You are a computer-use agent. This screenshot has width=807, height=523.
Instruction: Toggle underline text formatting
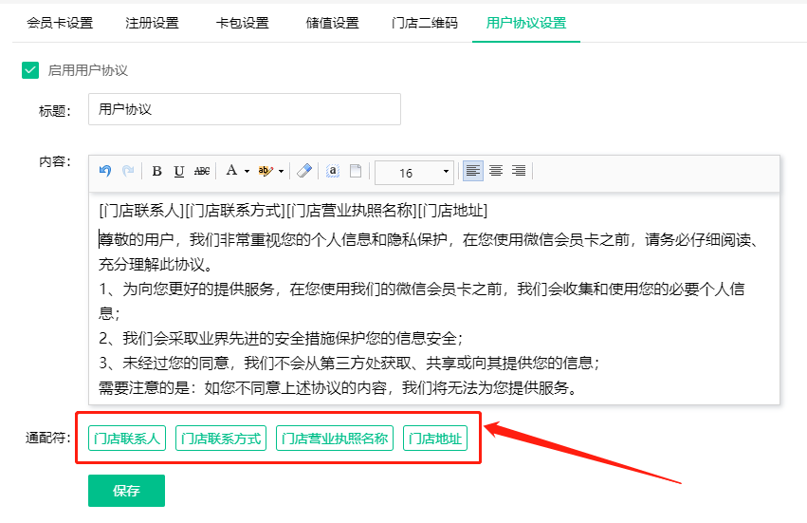(x=178, y=172)
